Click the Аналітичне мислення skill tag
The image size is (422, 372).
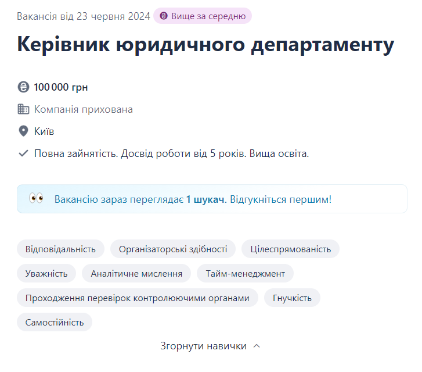pos(136,273)
